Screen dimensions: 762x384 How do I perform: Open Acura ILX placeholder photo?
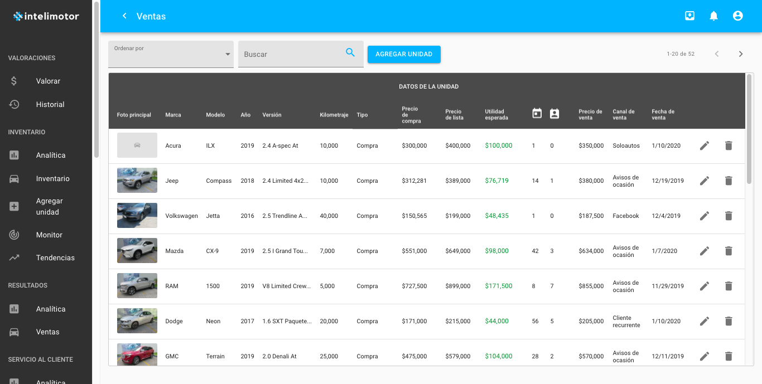(137, 145)
